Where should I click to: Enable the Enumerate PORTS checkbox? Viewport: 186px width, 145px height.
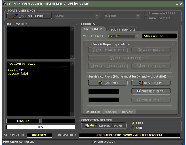tap(146, 13)
